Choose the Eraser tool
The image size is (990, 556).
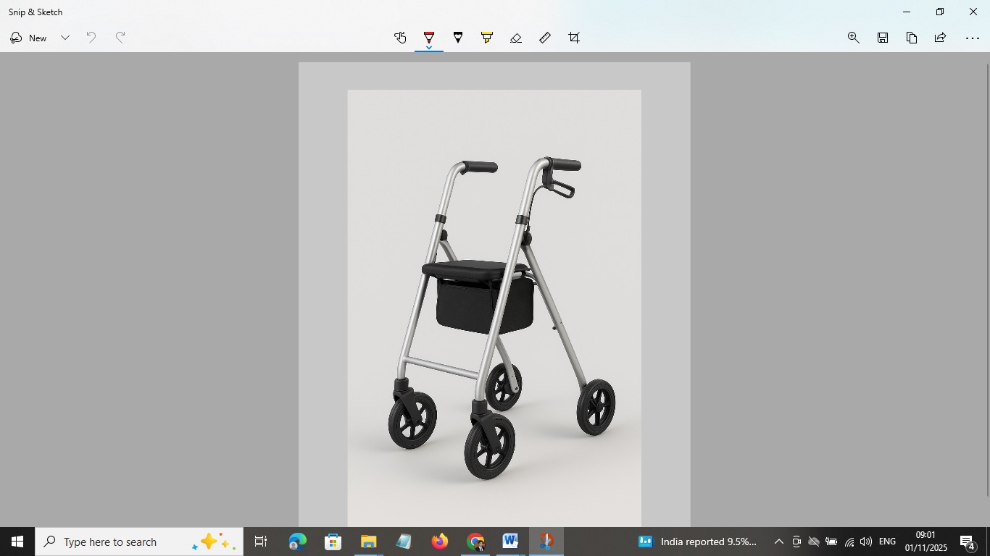tap(516, 38)
